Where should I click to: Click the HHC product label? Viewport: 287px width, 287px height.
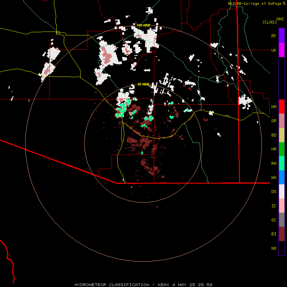click(280, 19)
